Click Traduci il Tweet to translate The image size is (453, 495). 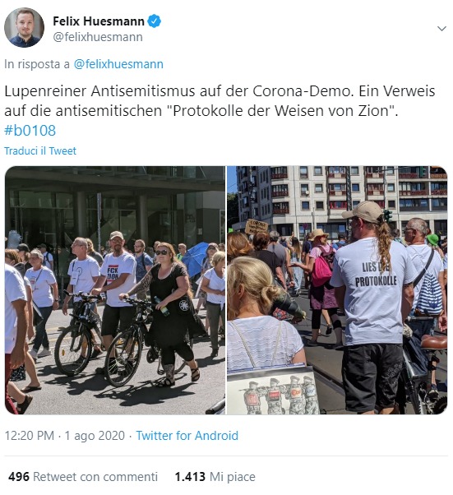[x=40, y=151]
